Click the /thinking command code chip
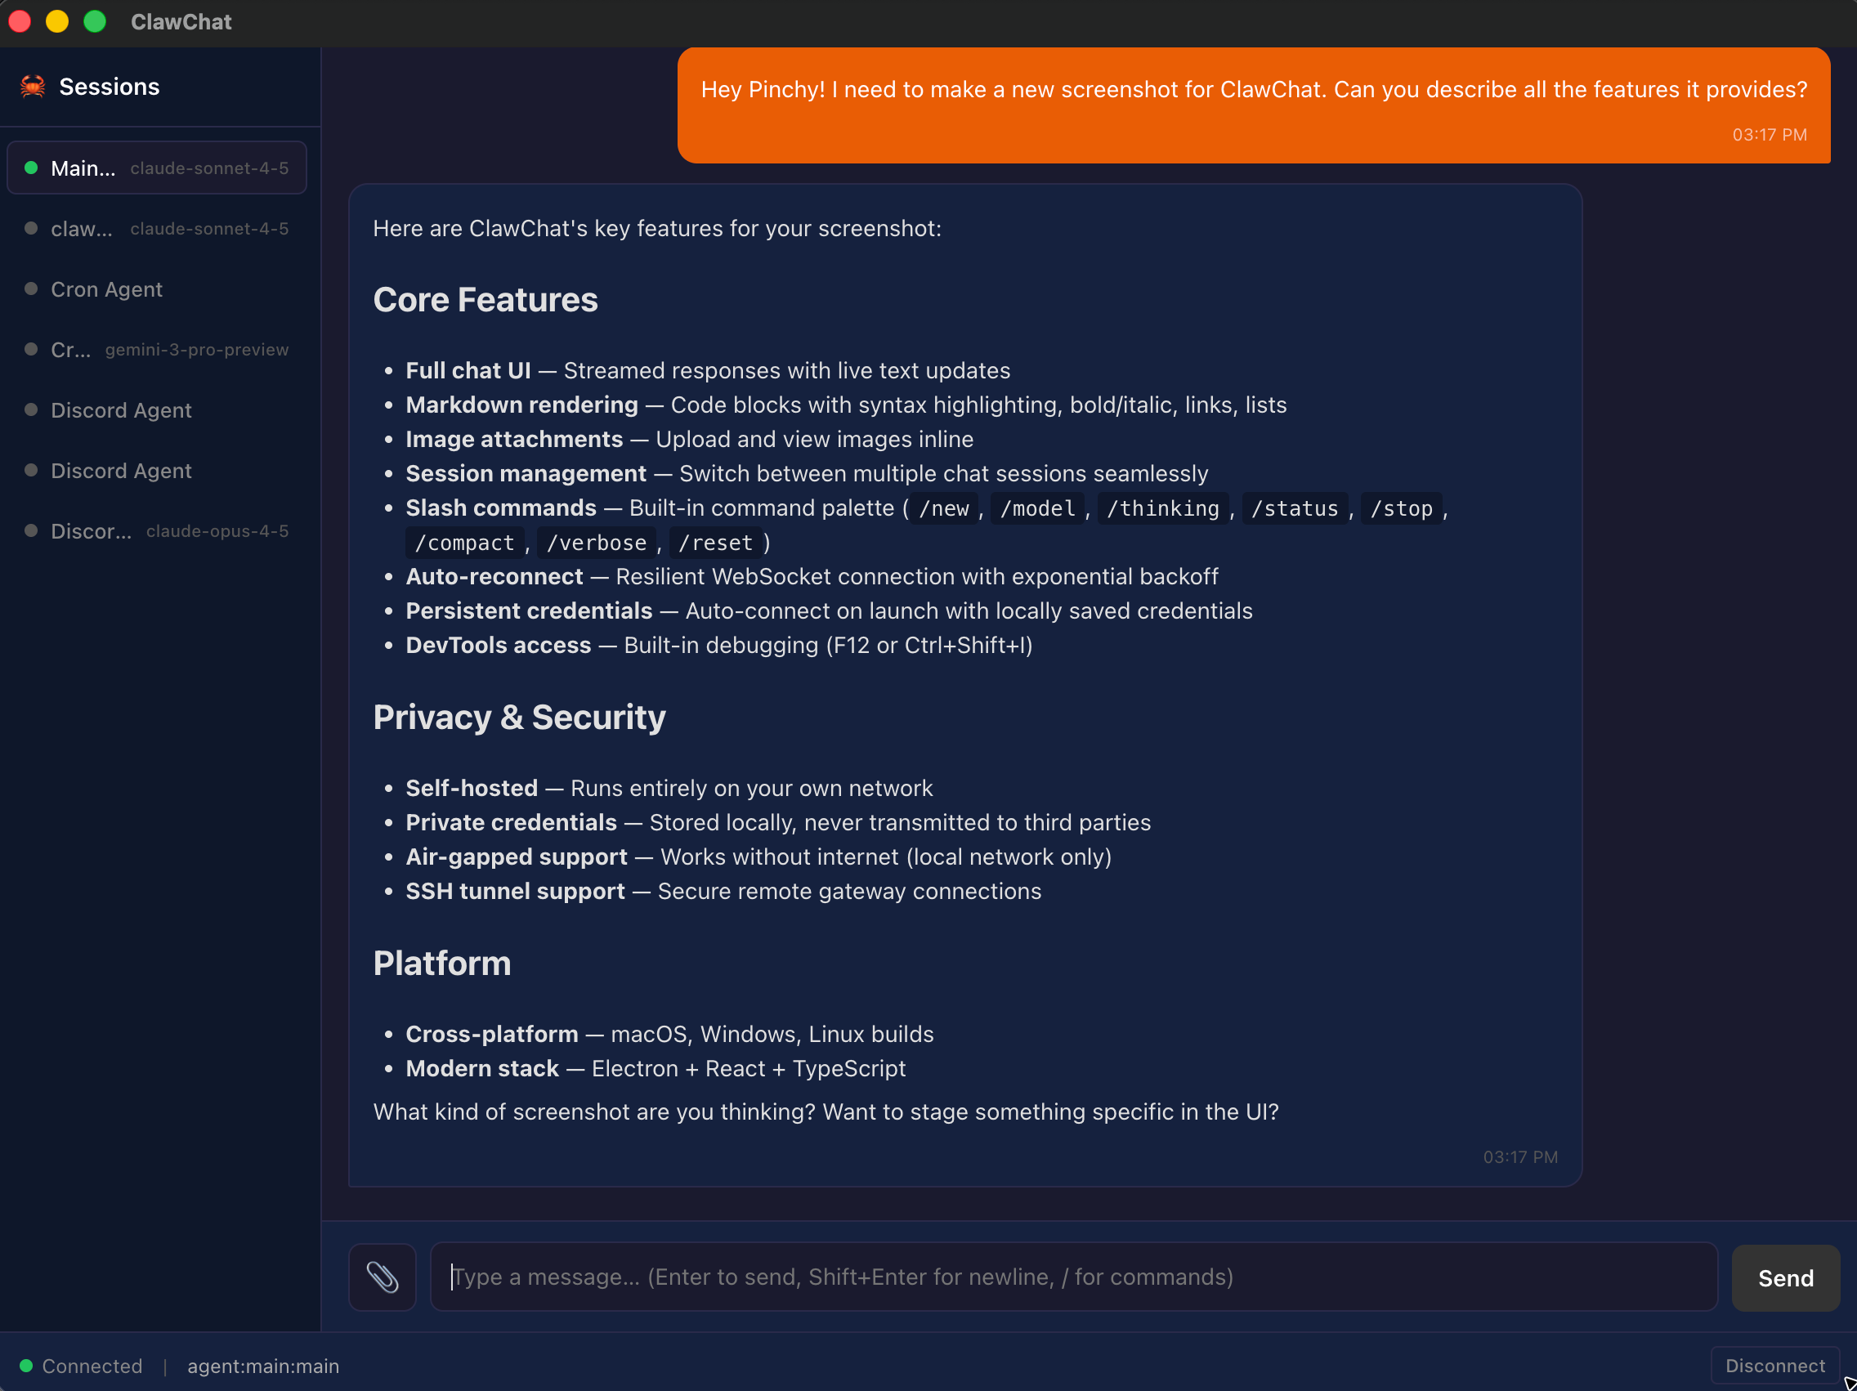This screenshot has width=1857, height=1391. (x=1162, y=508)
